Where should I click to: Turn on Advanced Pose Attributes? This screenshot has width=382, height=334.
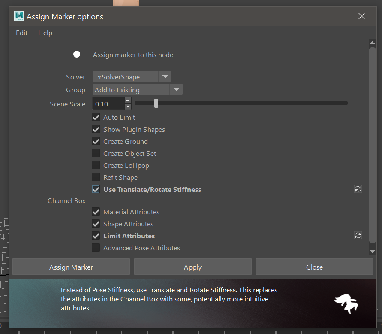(96, 248)
